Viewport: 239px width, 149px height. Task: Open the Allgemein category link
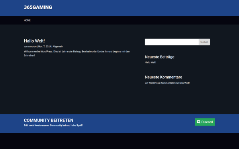pos(58,46)
